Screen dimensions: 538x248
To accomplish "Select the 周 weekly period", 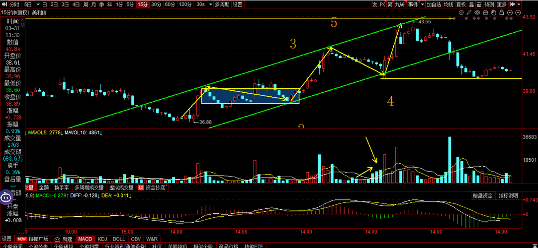I will point(86,4).
